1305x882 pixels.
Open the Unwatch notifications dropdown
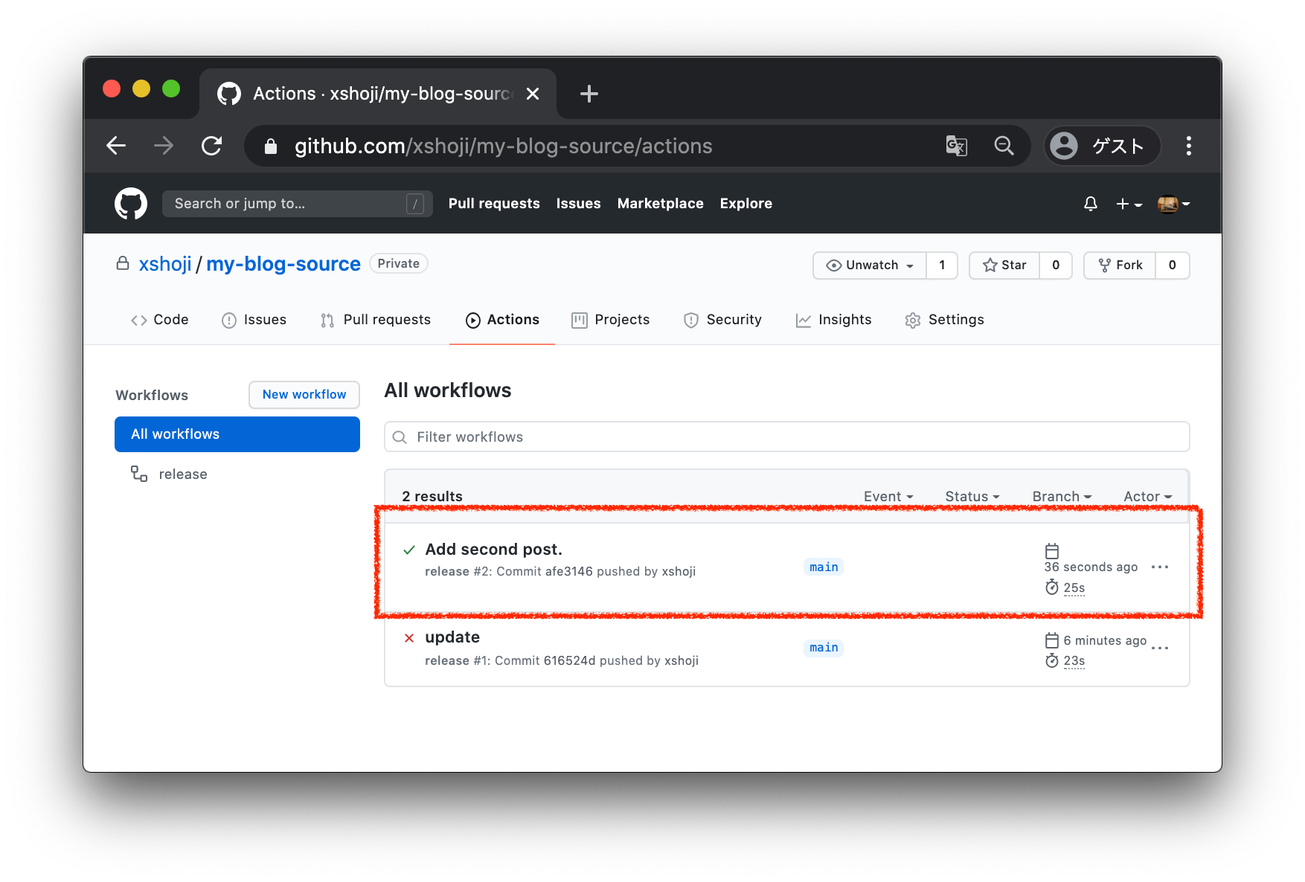point(870,265)
